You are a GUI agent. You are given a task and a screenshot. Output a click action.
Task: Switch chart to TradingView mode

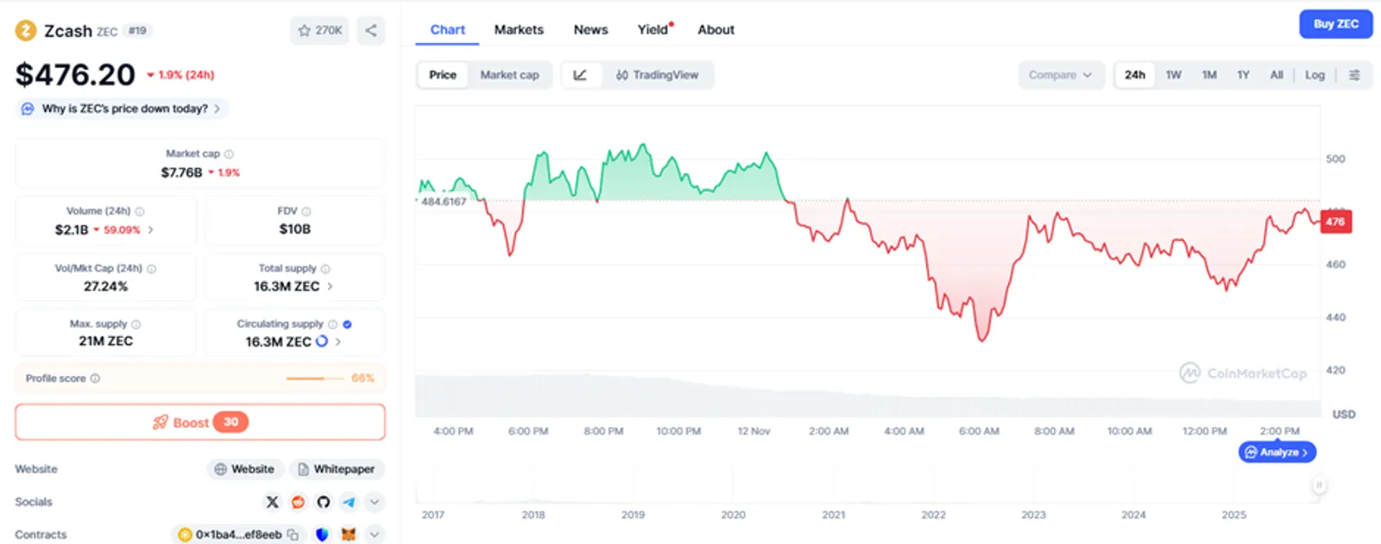[657, 75]
